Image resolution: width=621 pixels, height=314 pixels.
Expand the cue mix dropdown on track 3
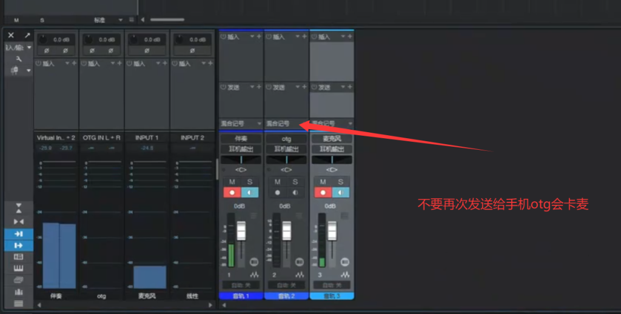[x=350, y=124]
